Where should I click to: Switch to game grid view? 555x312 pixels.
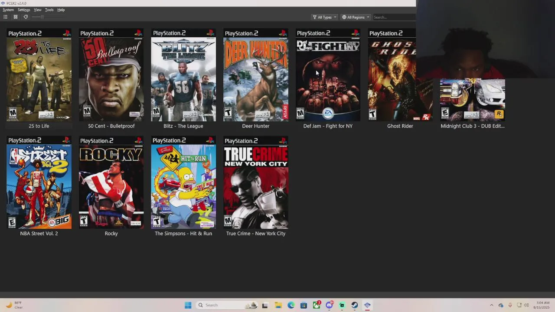16,17
